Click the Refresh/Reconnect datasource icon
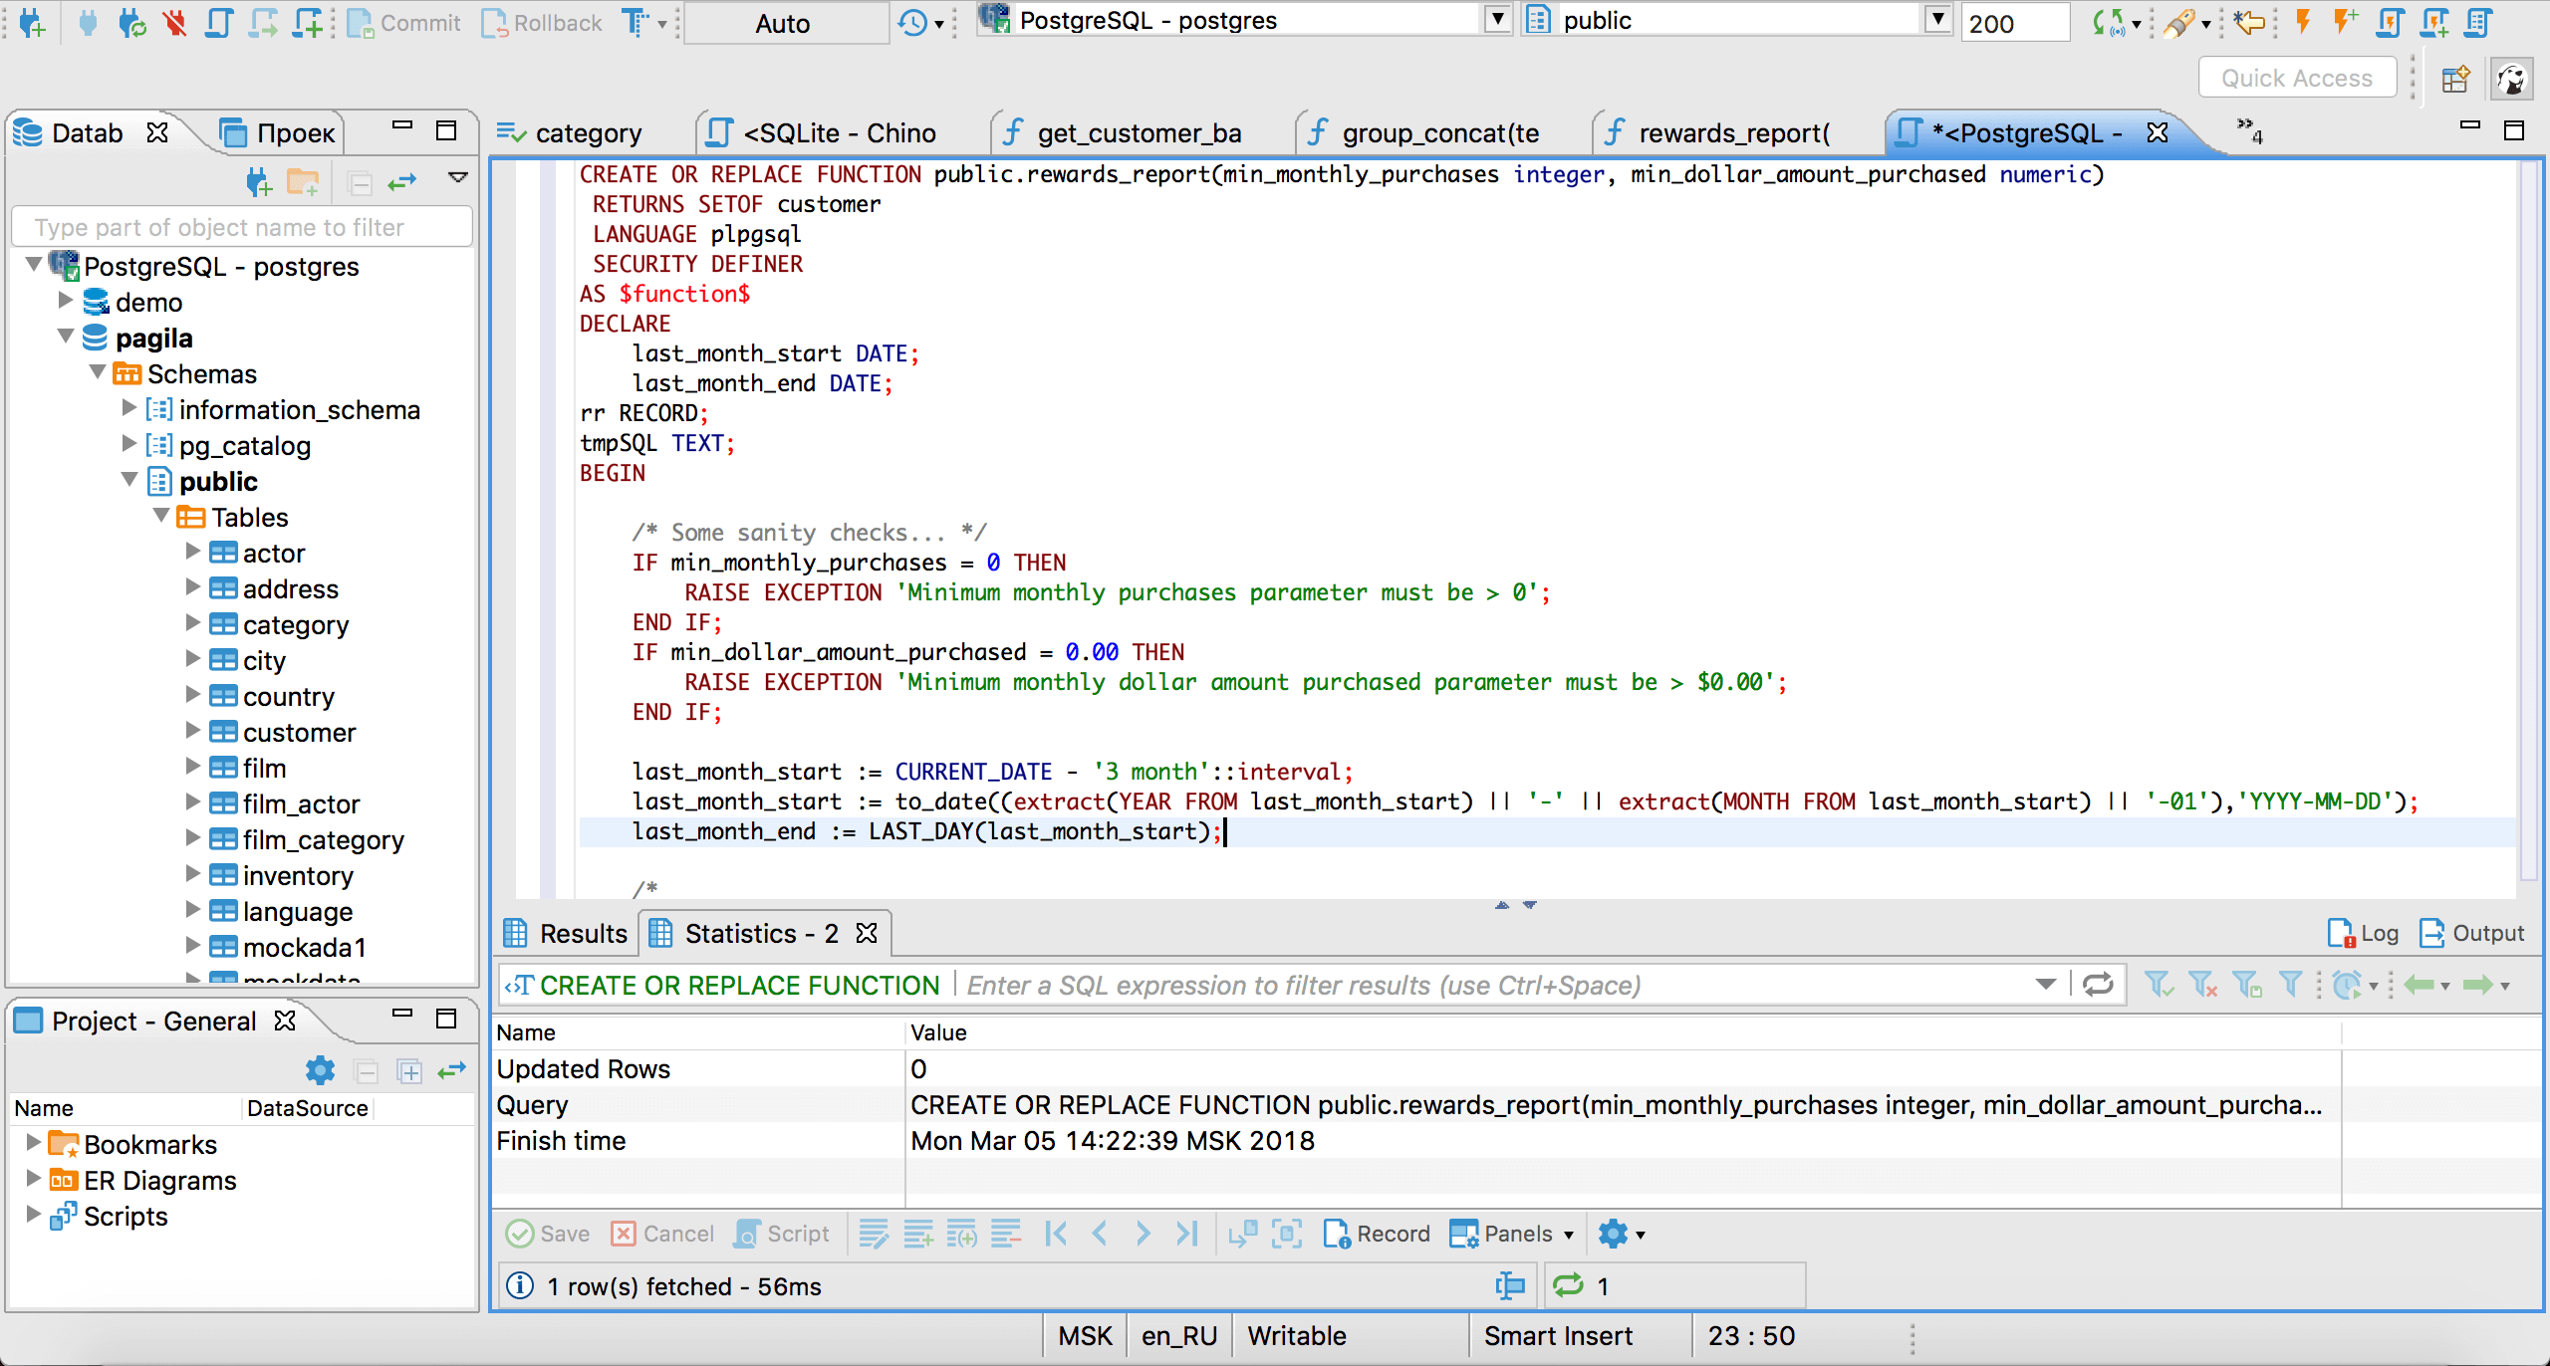This screenshot has width=2550, height=1366. 131,22
